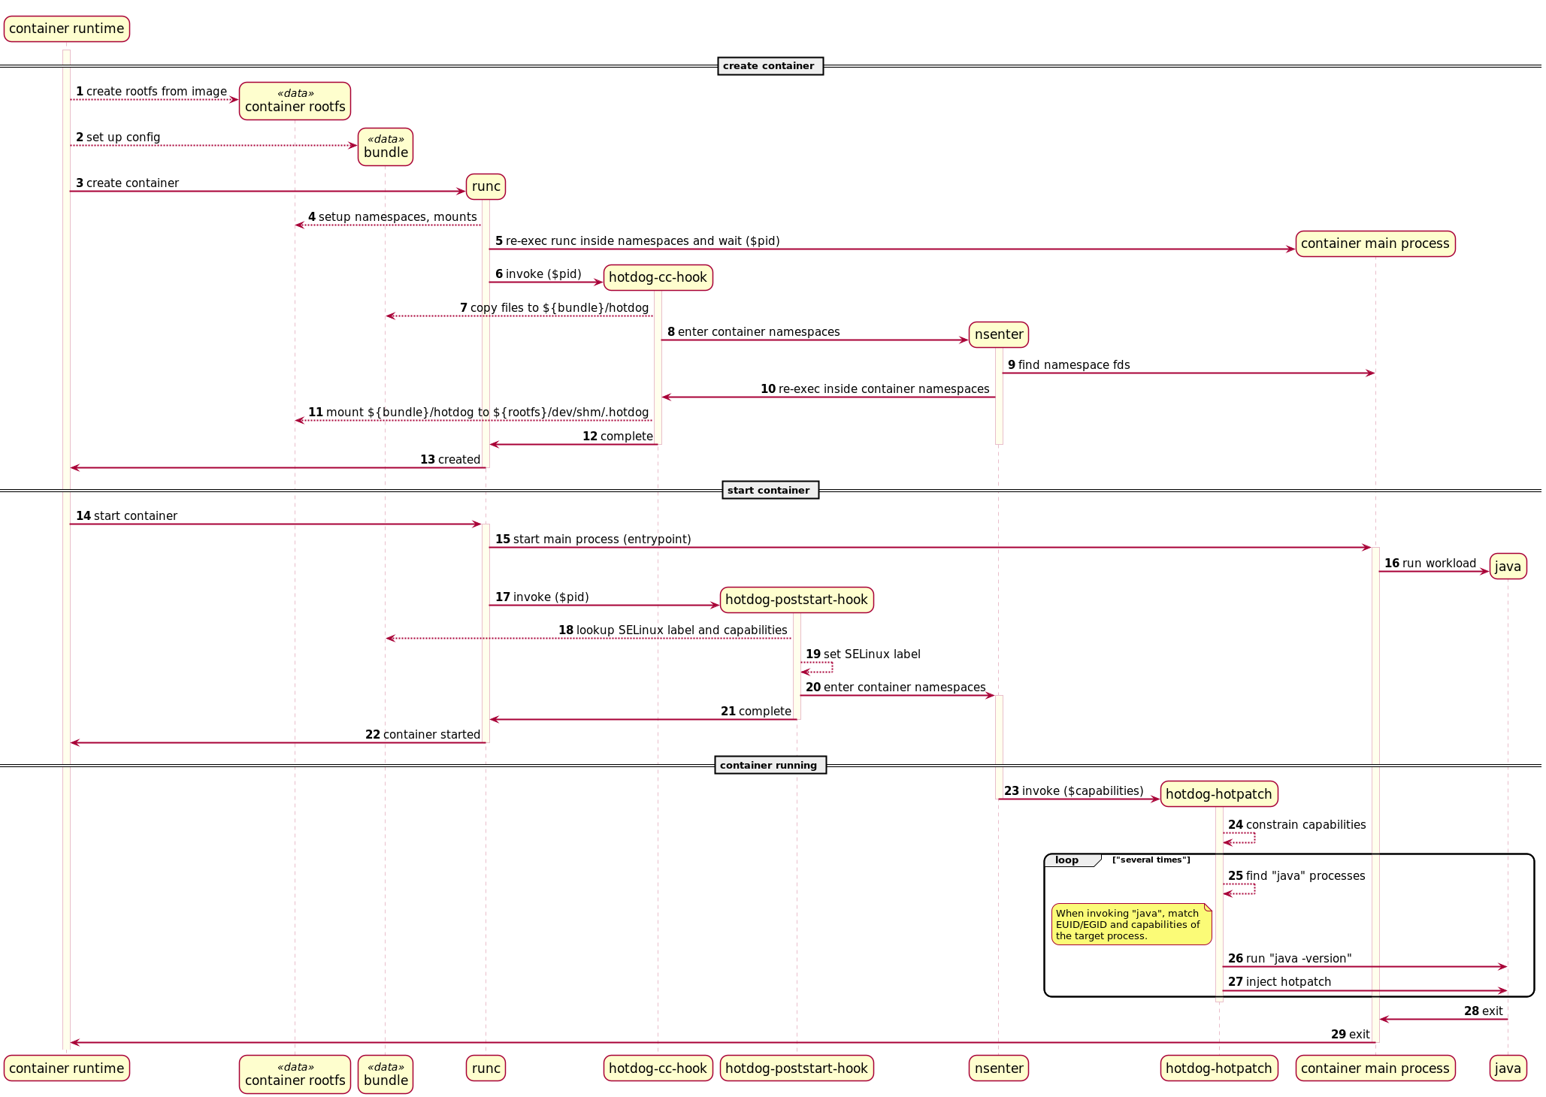Click the bottom 'hotdog-hotpatch' footer box
This screenshot has width=1546, height=1097.
coord(1218,1068)
